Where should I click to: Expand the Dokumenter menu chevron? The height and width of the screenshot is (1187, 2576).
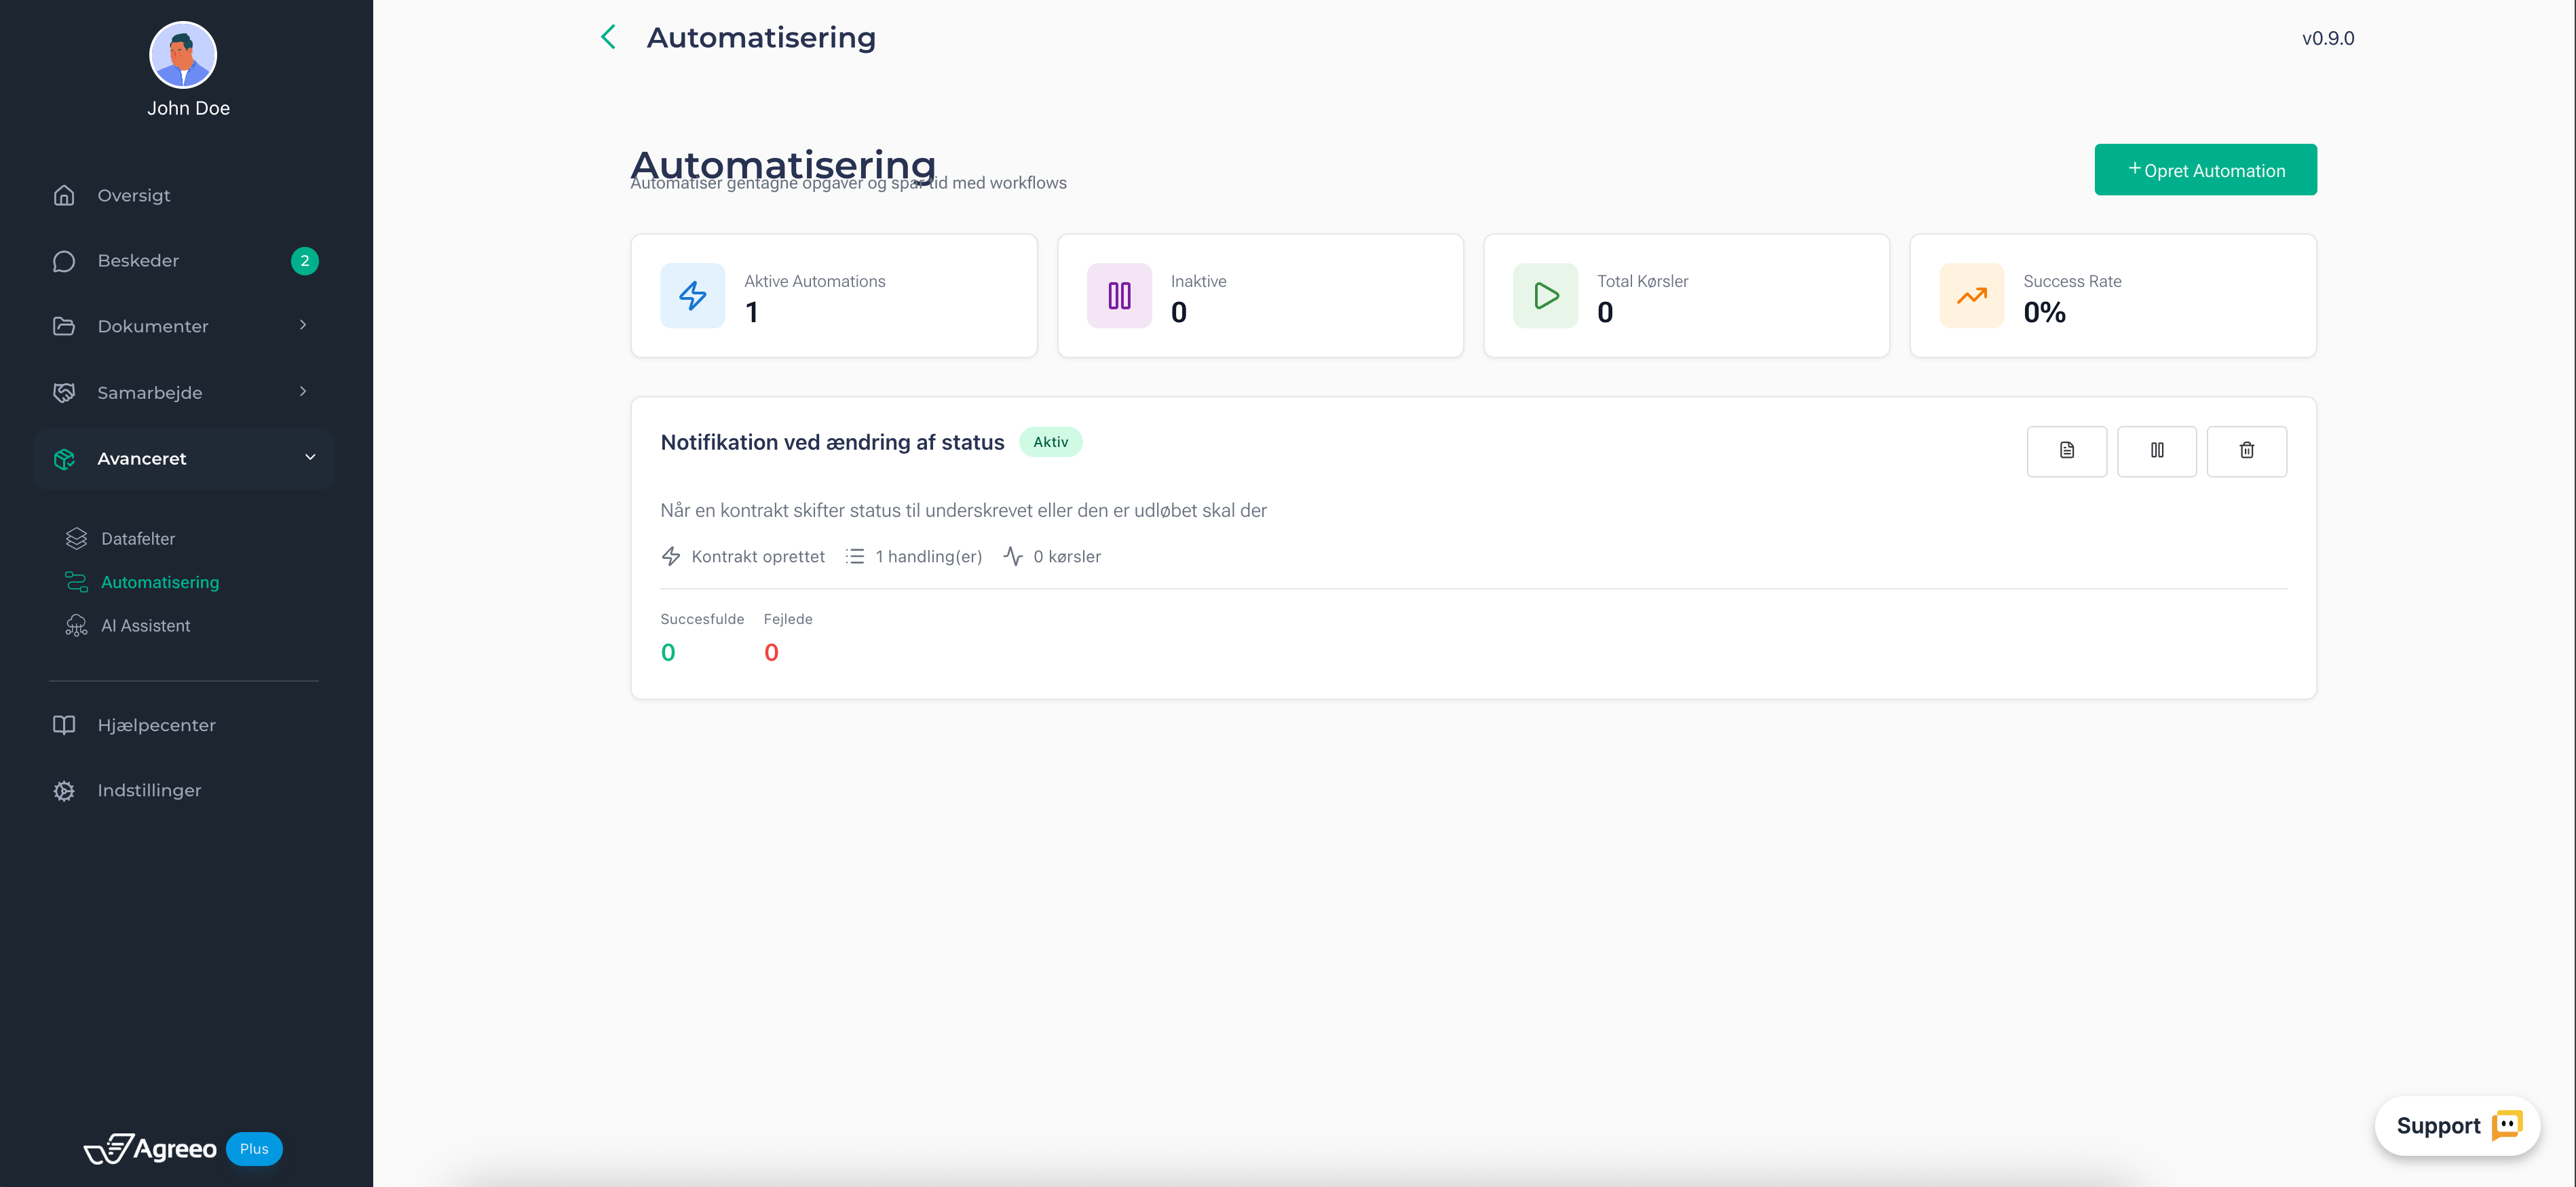point(303,326)
